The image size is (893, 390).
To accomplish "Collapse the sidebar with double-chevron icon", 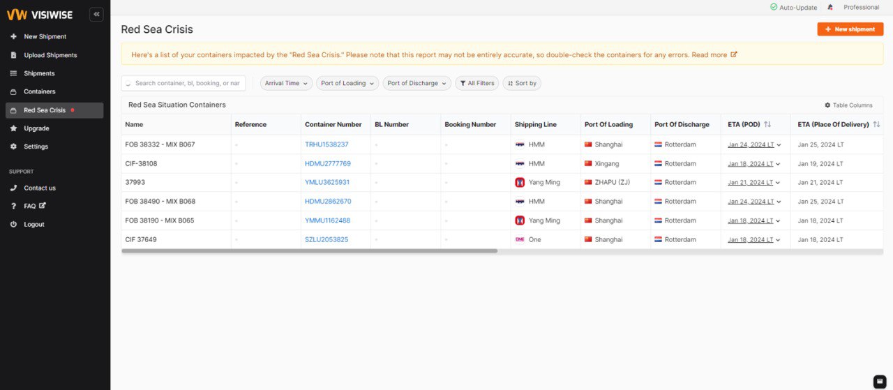I will tap(96, 14).
